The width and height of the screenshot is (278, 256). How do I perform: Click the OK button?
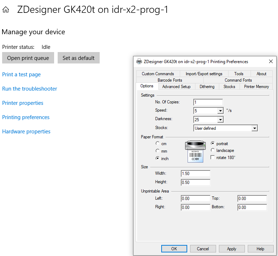[174, 249]
